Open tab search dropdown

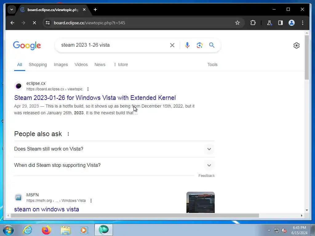pyautogui.click(x=12, y=10)
